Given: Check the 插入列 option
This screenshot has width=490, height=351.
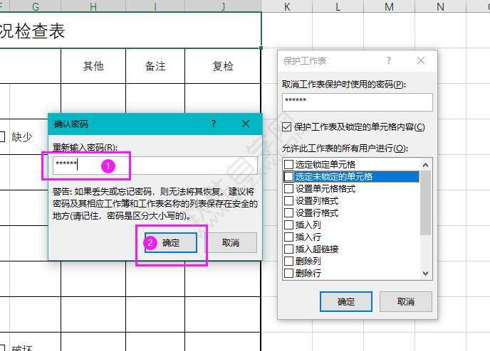Looking at the screenshot, I should (288, 225).
